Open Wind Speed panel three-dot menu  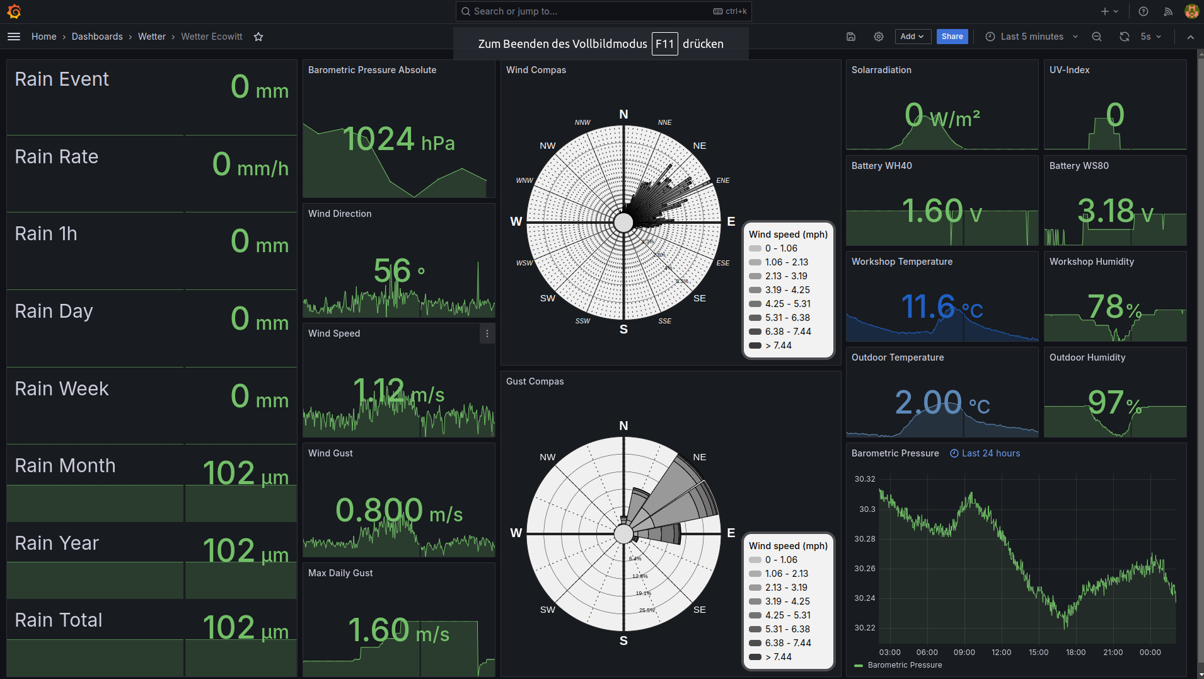point(487,334)
